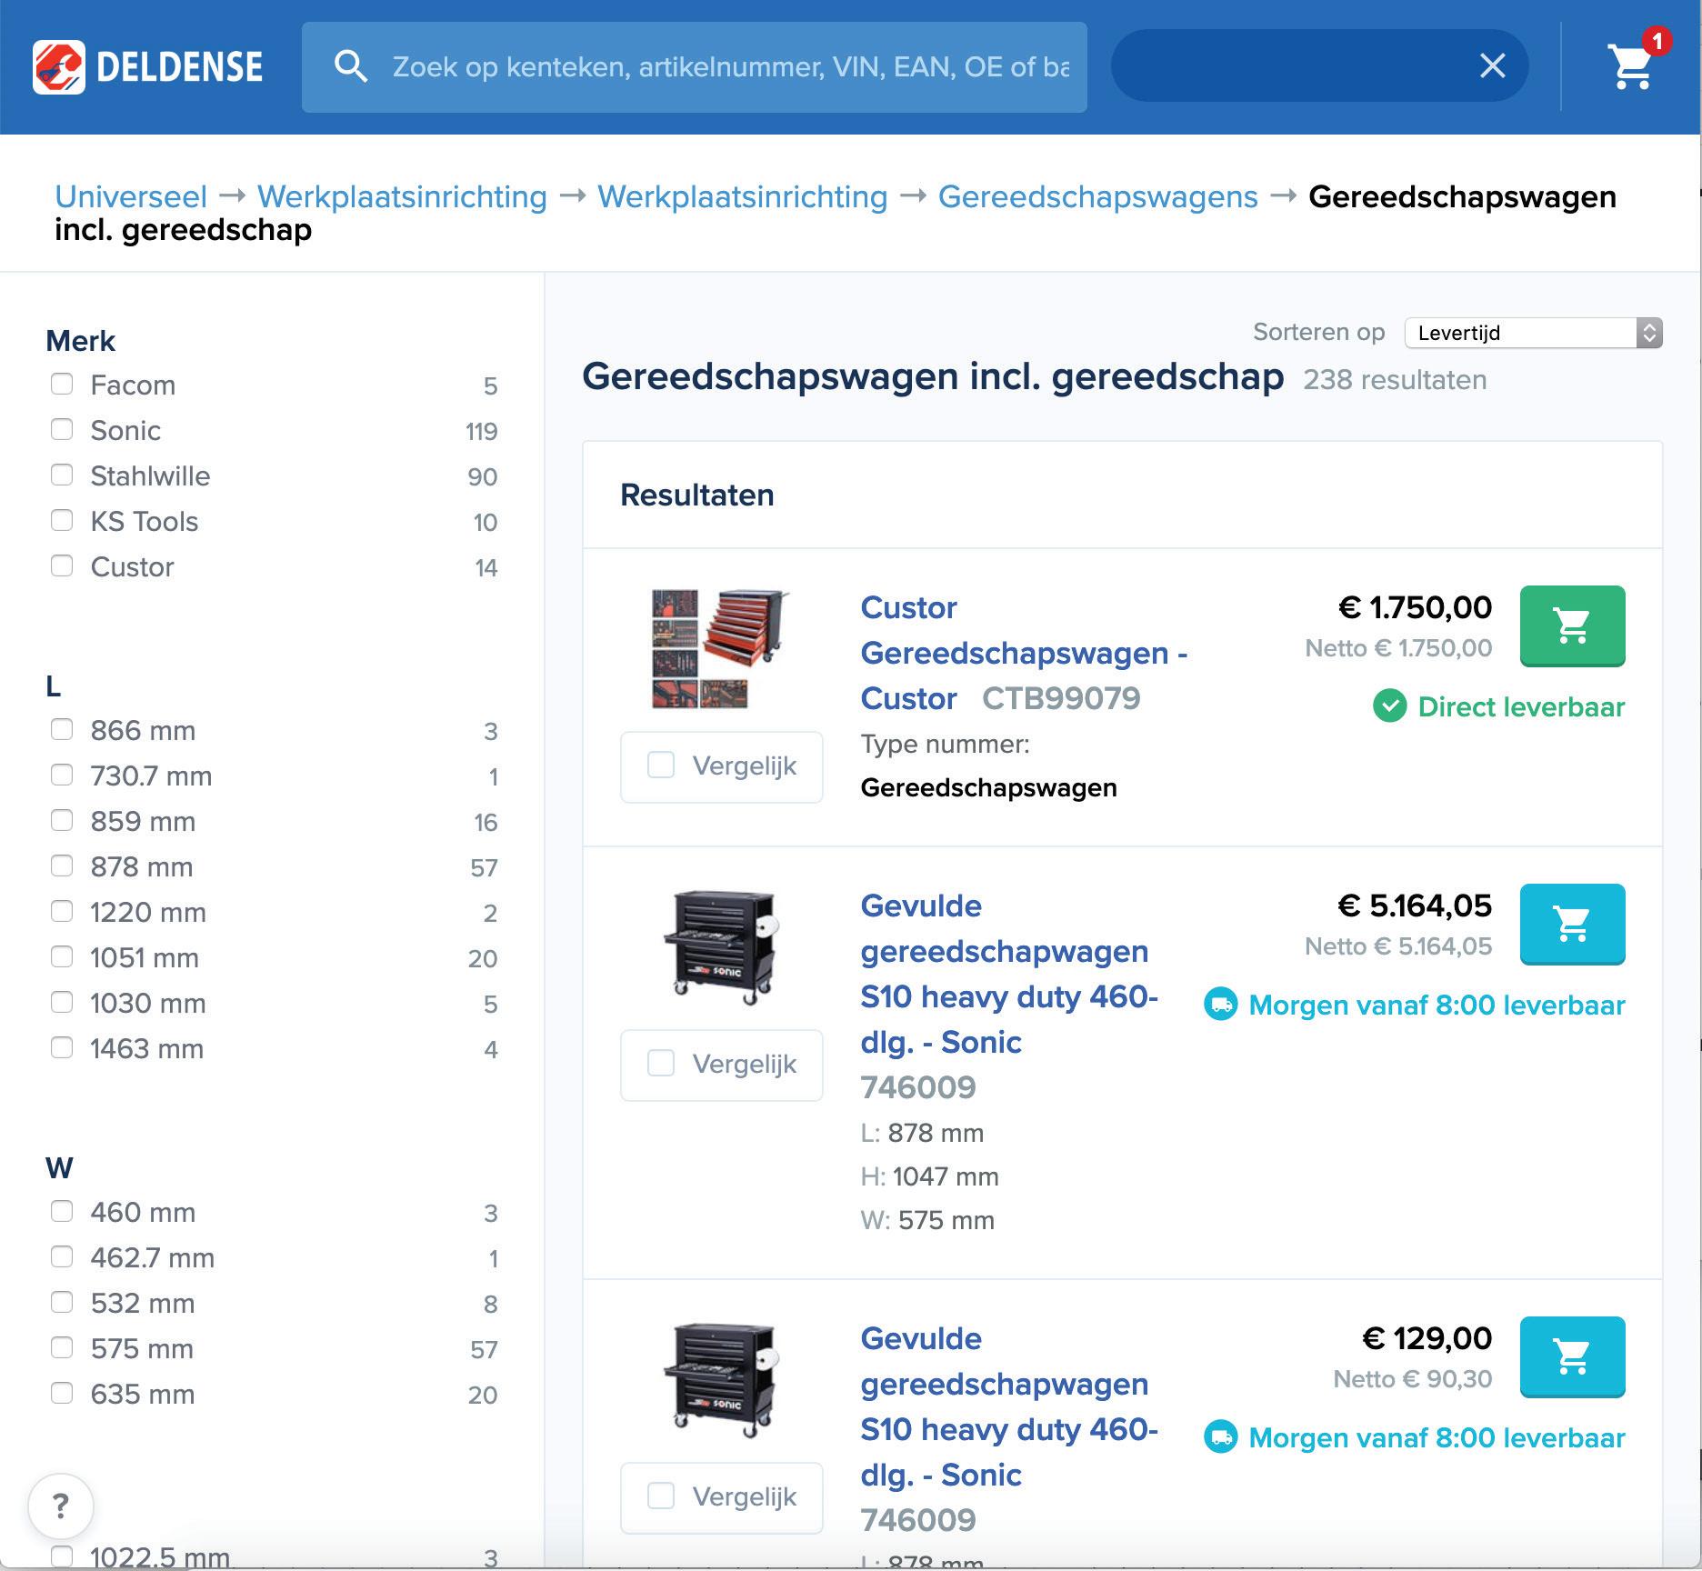
Task: Select the 1051 mm length filter
Action: (x=62, y=956)
